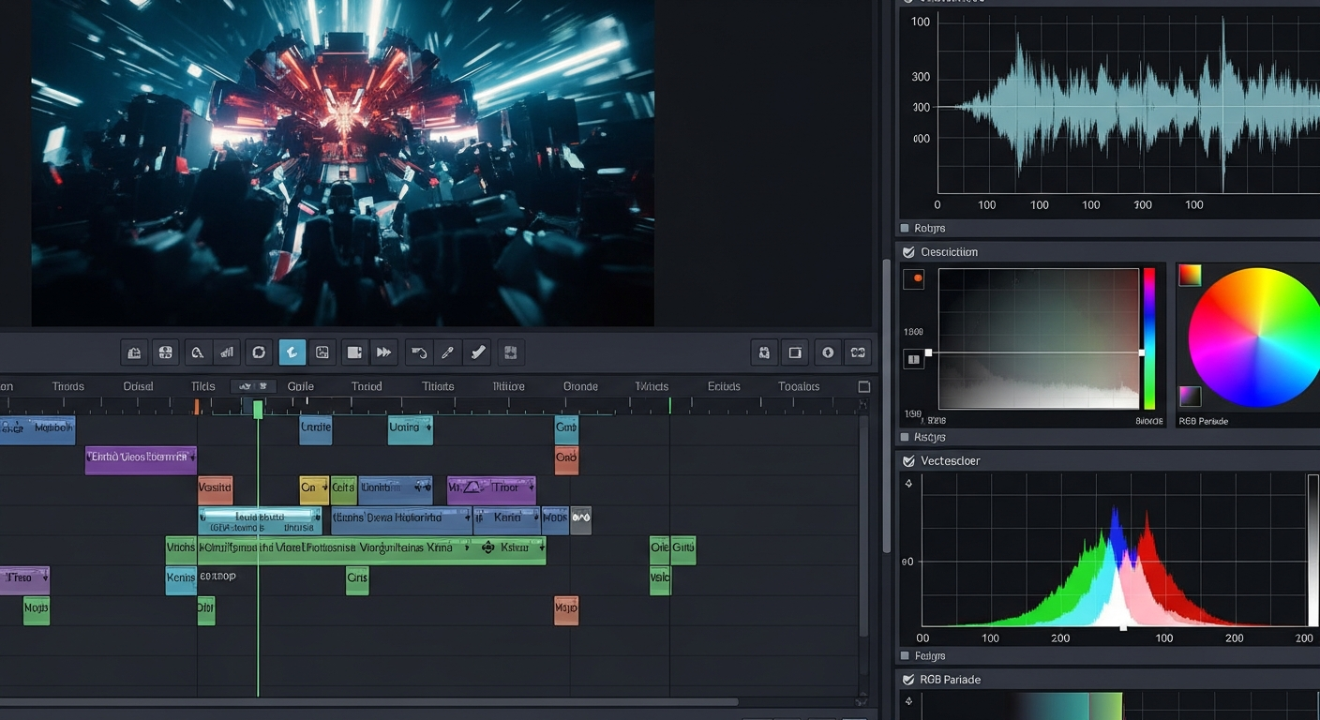1320x720 pixels.
Task: Click the fast-forward double arrow icon
Action: tap(383, 352)
